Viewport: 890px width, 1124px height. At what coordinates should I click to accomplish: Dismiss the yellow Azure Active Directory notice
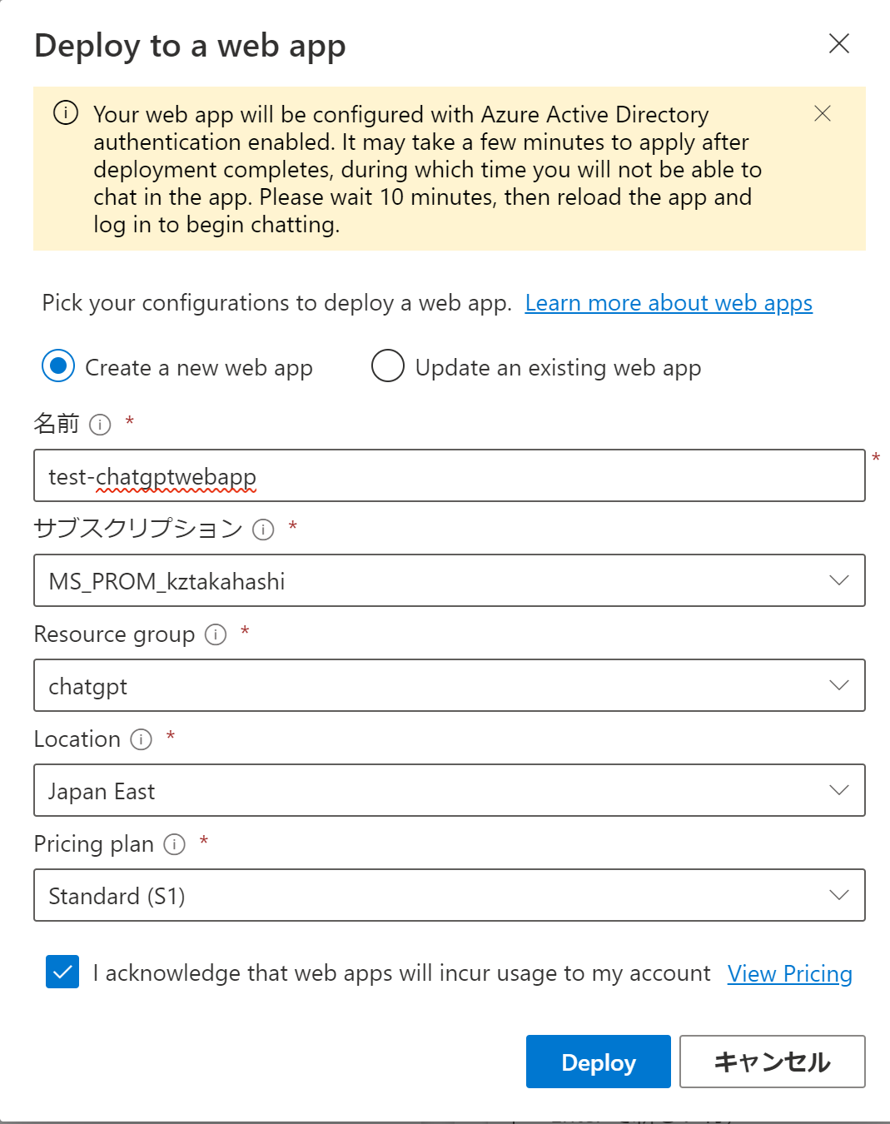tap(823, 114)
